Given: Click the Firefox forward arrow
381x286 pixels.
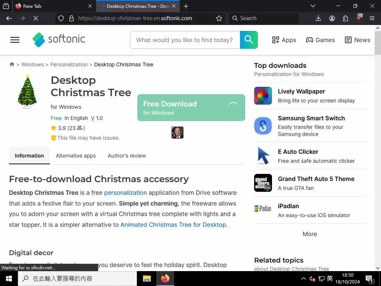Looking at the screenshot, I should (x=22, y=18).
